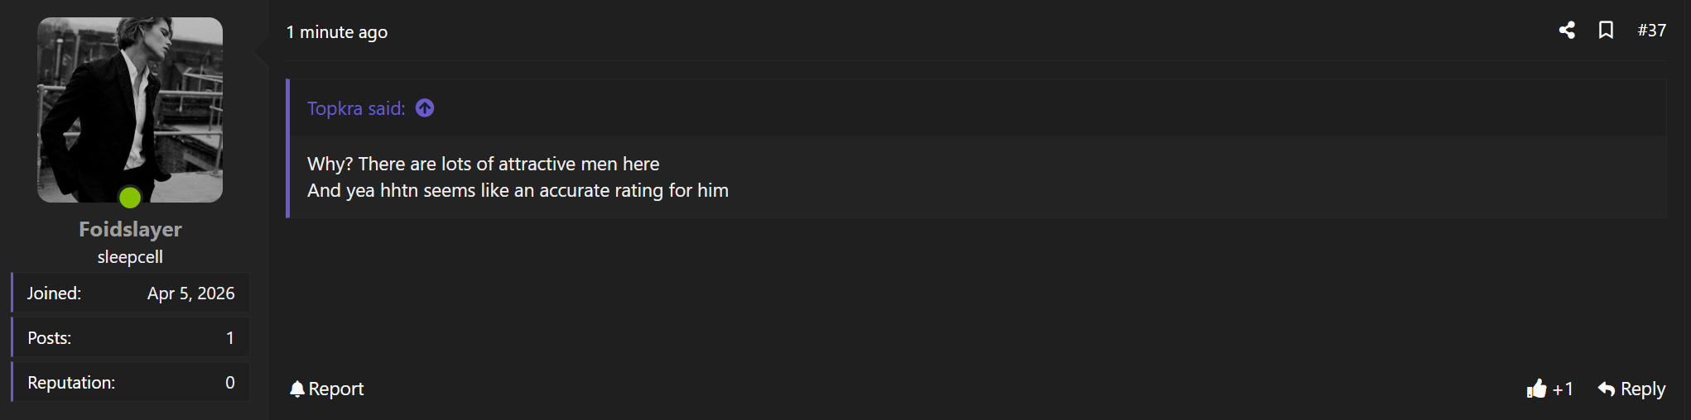The image size is (1691, 420).
Task: Expand the quoted text from Topkra
Action: click(518, 177)
